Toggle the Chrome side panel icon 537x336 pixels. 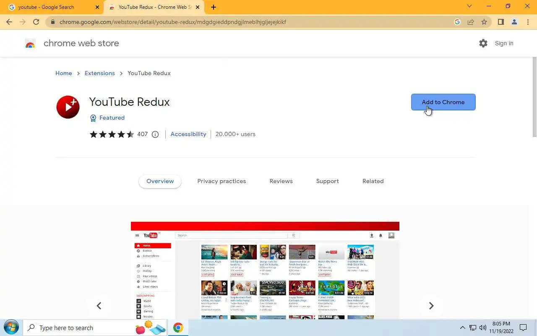click(x=501, y=22)
